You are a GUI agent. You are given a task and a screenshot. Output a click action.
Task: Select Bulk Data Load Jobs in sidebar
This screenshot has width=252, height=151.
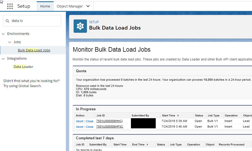pos(34,50)
